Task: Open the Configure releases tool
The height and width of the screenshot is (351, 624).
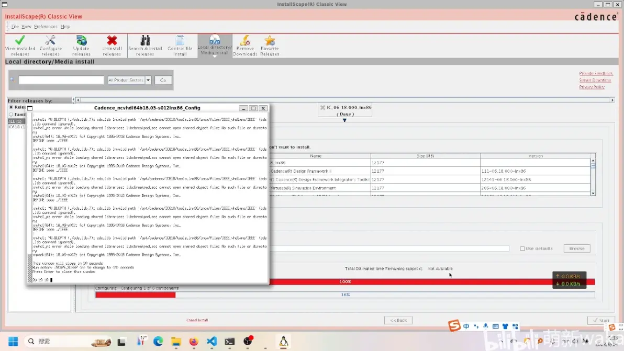Action: point(51,46)
